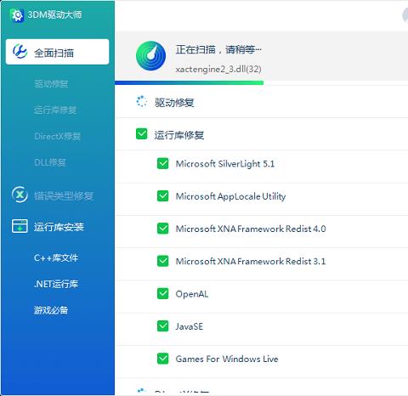Click the 正在扫描，请稍等 status text

click(218, 49)
